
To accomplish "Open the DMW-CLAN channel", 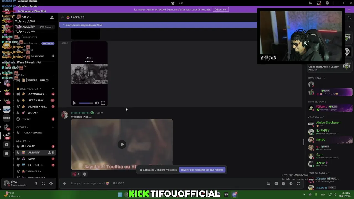I will (x=35, y=171).
